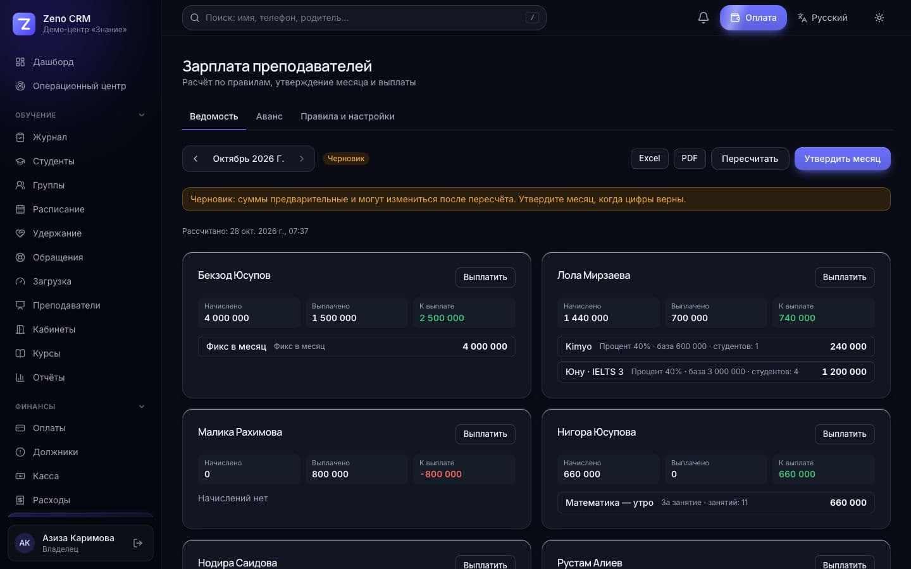
Task: Click the Журнал icon in the sidebar
Action: (x=20, y=137)
